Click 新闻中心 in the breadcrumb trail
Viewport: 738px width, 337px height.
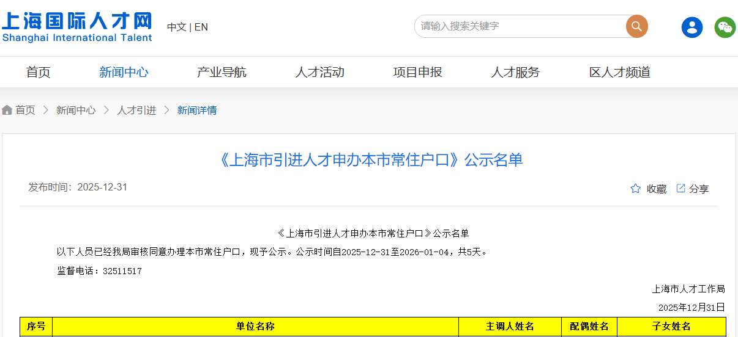tap(76, 110)
